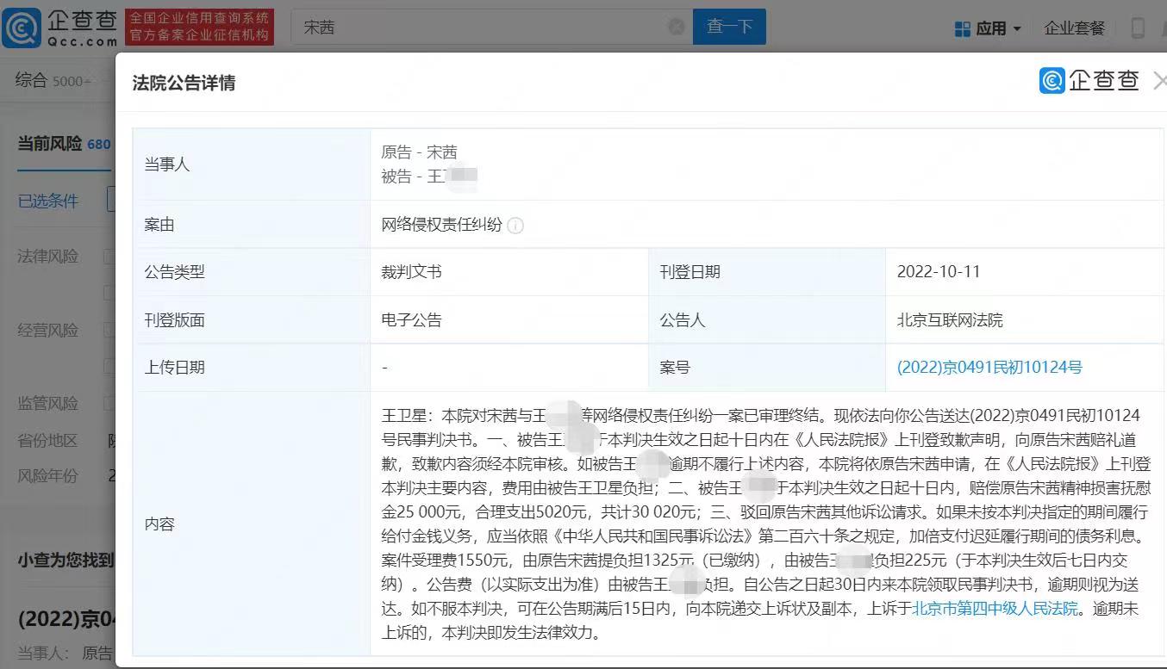Open the 省份地区 filter selector
Viewport: 1167px width, 669px height.
point(111,440)
